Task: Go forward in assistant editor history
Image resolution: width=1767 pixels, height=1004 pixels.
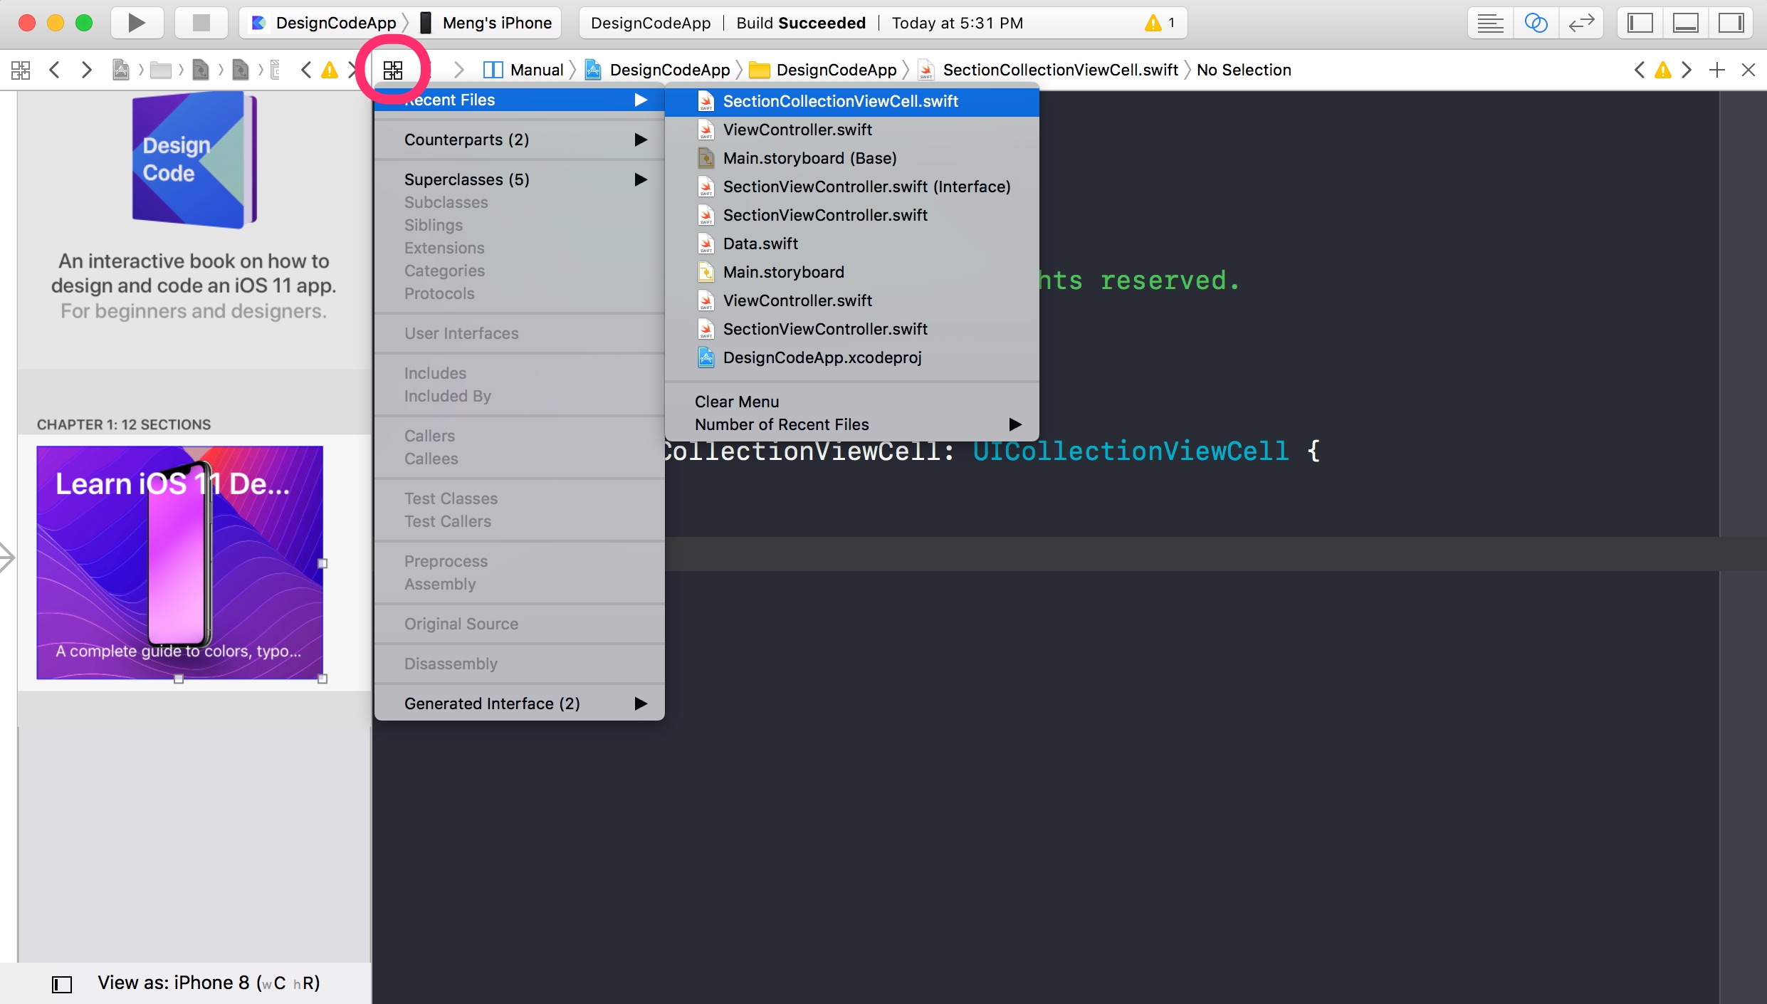Action: click(458, 70)
